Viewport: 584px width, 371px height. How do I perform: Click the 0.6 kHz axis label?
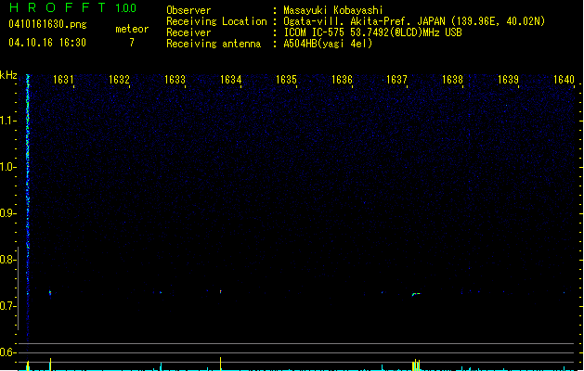coord(7,352)
